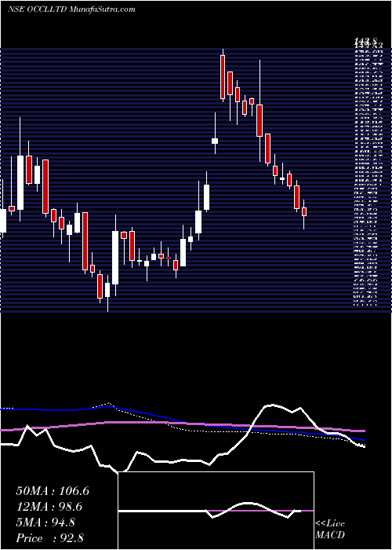
Task: Click the NSE OCCLLTD MunafaSutra.com title text
Action: point(71,9)
